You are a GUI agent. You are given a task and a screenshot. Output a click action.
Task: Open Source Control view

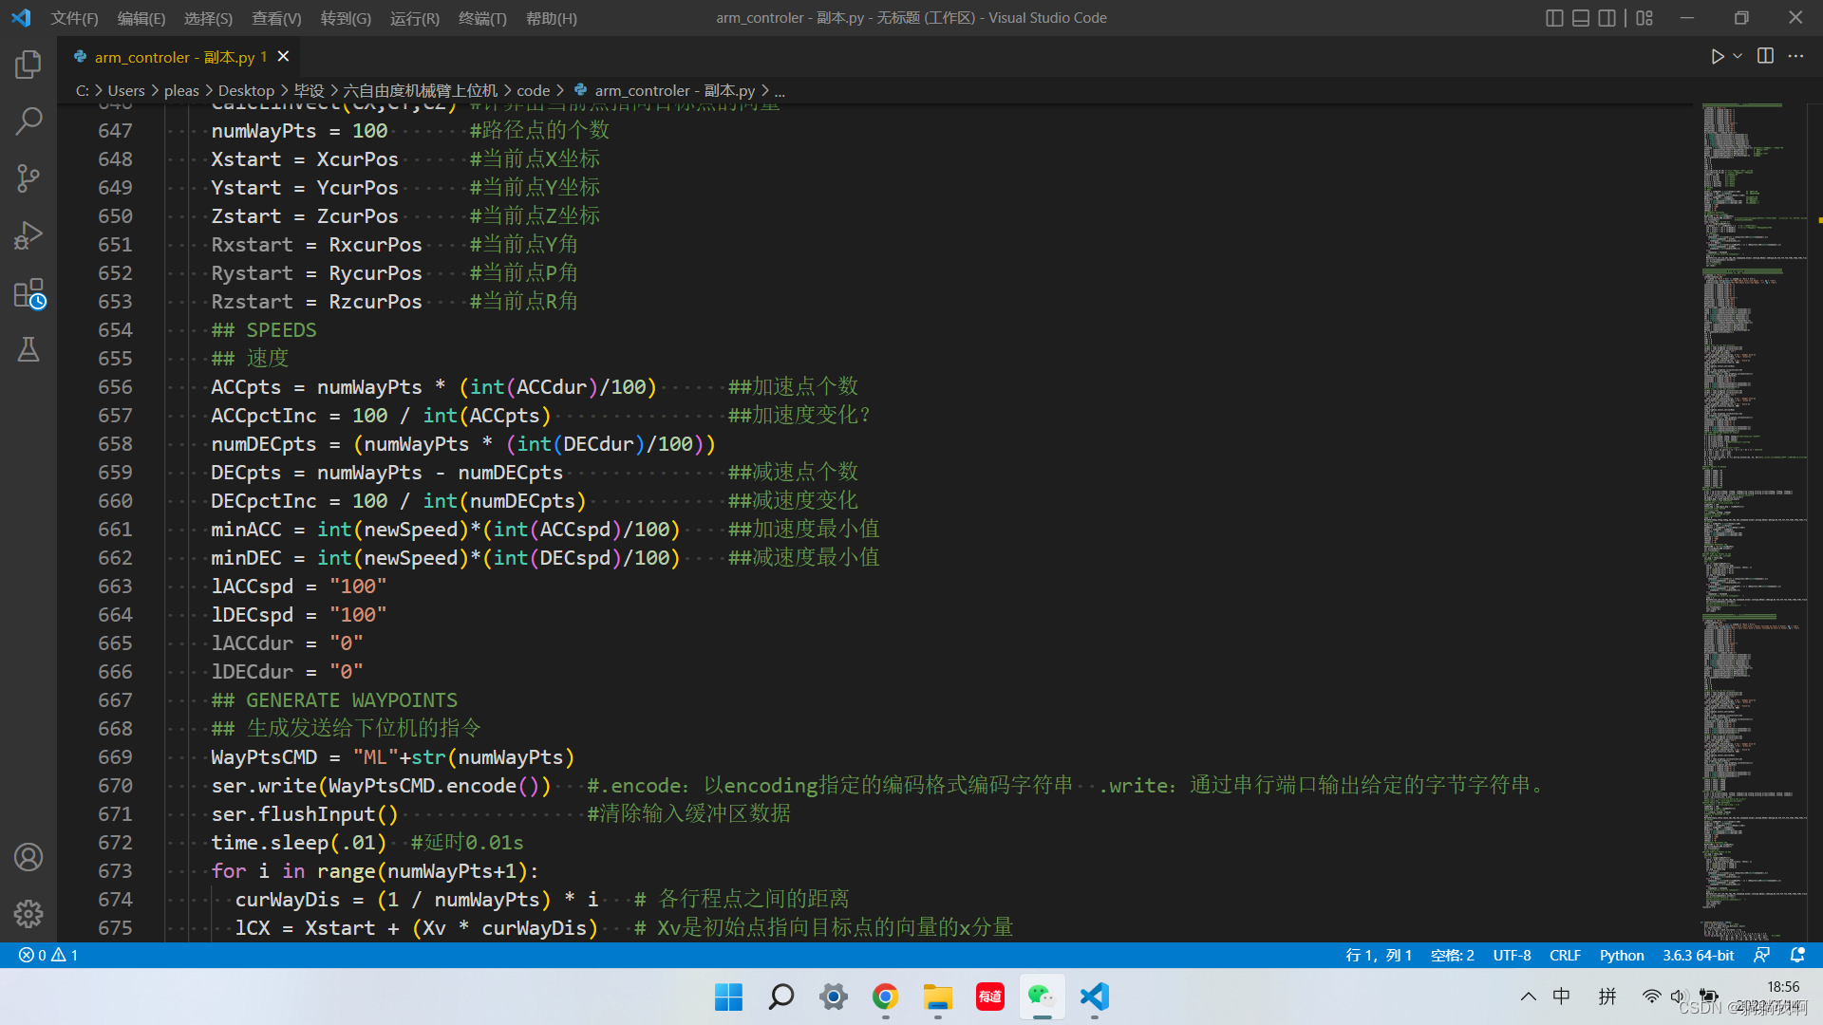[x=28, y=177]
